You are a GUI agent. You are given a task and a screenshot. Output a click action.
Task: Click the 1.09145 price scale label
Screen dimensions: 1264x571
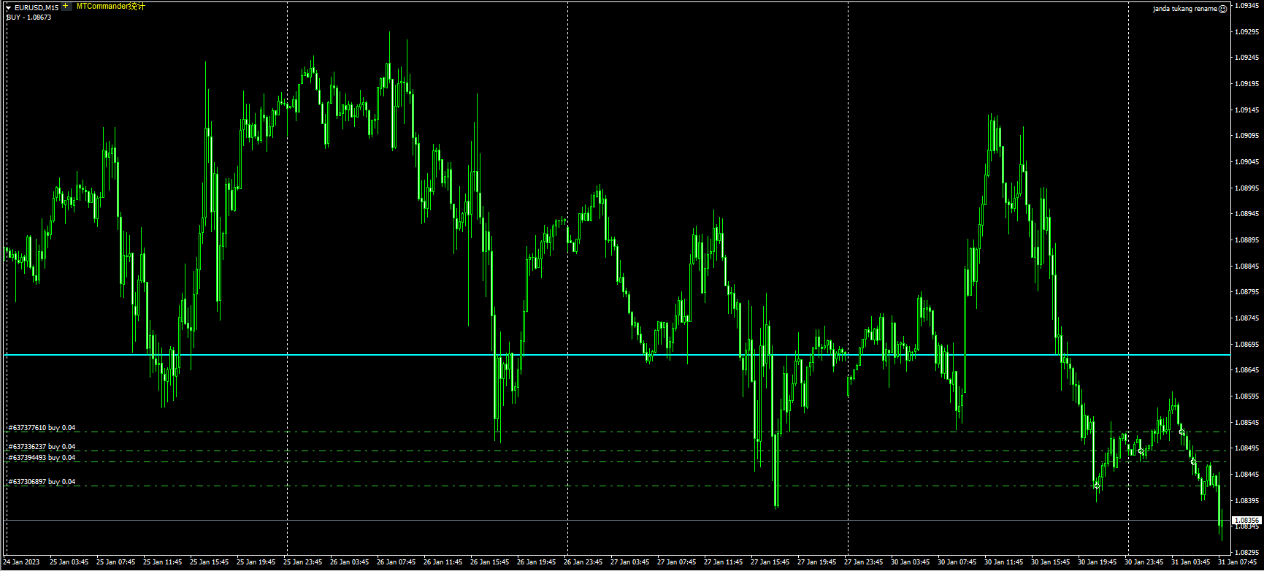pyautogui.click(x=1247, y=110)
